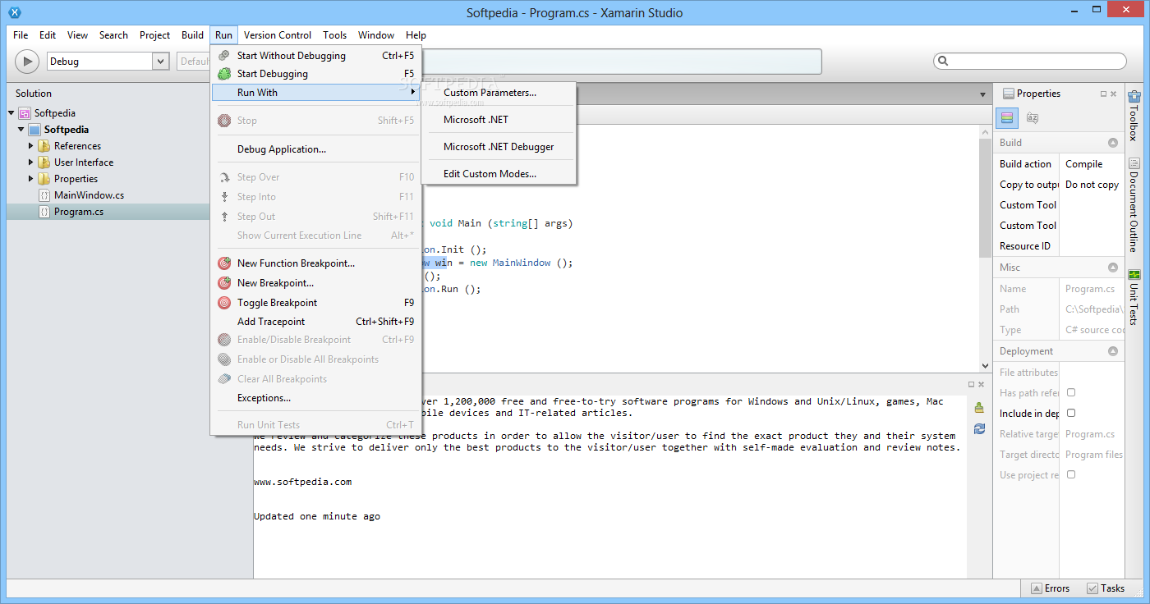Image resolution: width=1150 pixels, height=604 pixels.
Task: Expand the References folder
Action: click(31, 146)
